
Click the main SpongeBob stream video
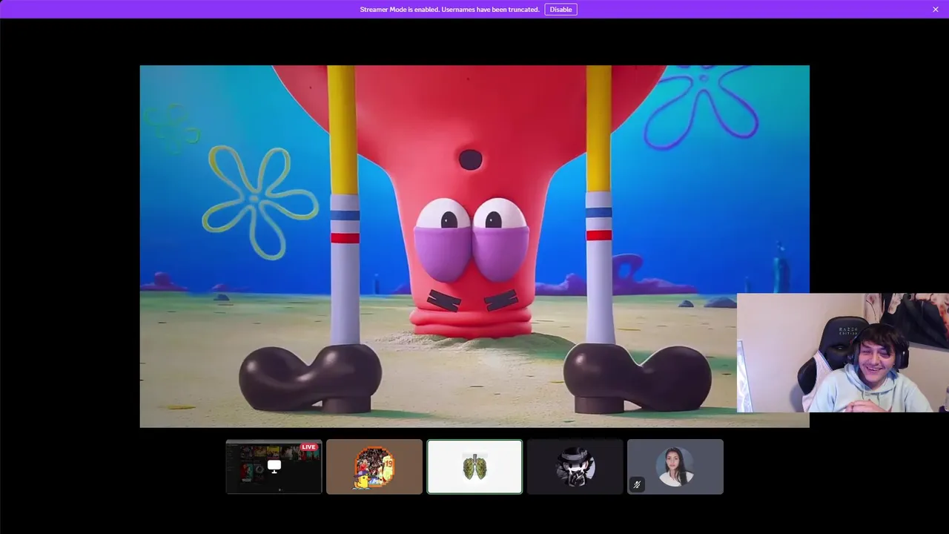click(x=474, y=246)
